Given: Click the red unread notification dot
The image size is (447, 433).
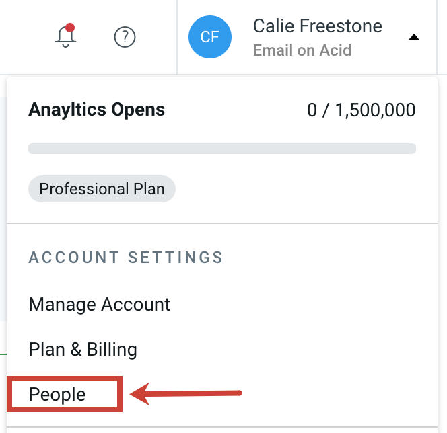Looking at the screenshot, I should click(x=70, y=28).
